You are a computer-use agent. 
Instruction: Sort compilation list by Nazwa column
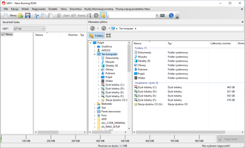pos(39,35)
